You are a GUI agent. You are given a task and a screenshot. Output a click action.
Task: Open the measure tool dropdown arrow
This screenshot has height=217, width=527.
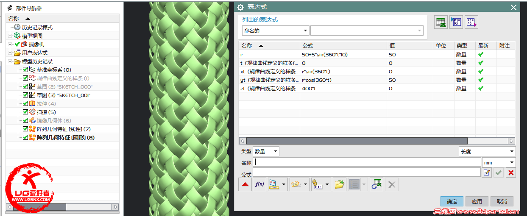tap(284, 184)
